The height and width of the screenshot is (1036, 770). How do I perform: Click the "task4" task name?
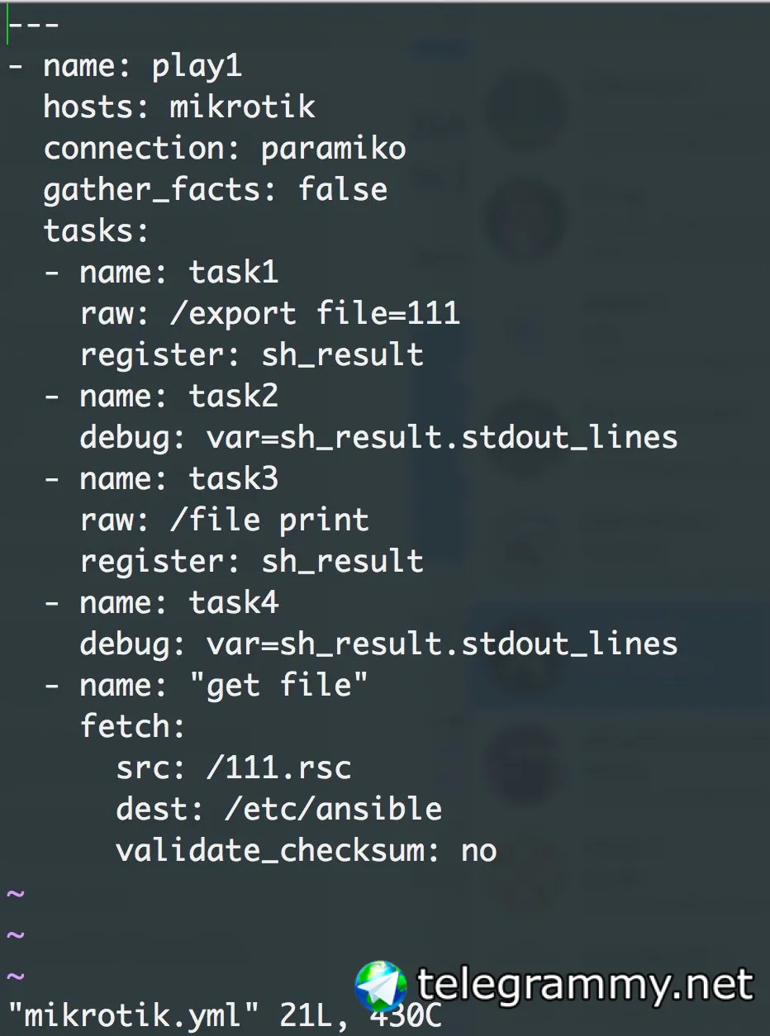click(x=234, y=602)
